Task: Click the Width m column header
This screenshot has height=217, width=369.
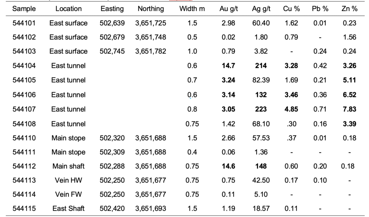Action: point(192,9)
